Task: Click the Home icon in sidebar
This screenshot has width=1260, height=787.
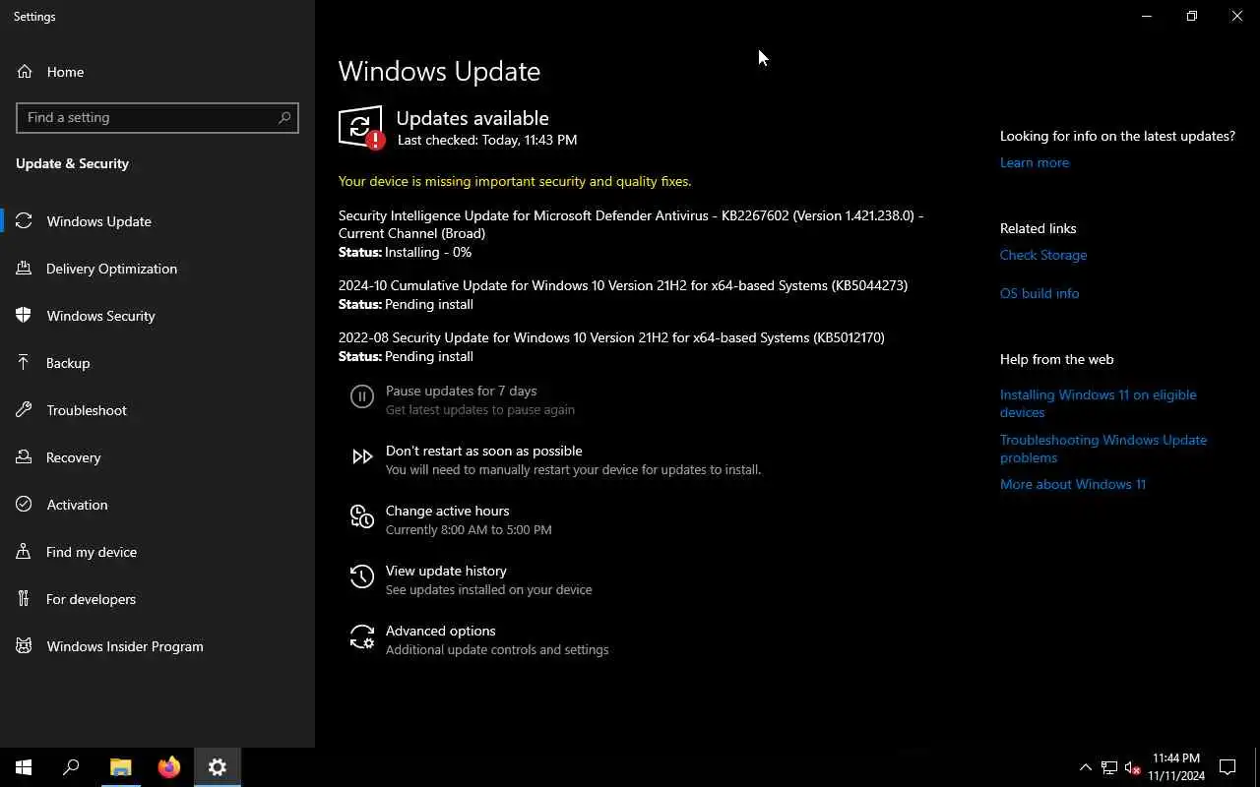Action: point(25,72)
